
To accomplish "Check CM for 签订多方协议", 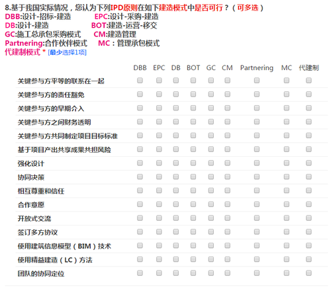I will 228,232.
